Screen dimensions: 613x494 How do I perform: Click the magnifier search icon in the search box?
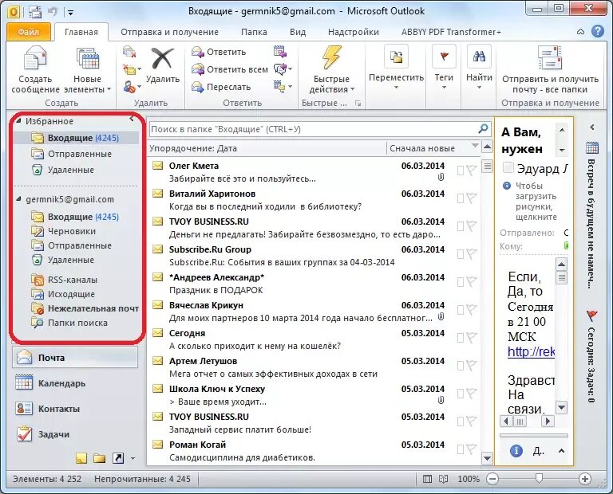(x=483, y=129)
